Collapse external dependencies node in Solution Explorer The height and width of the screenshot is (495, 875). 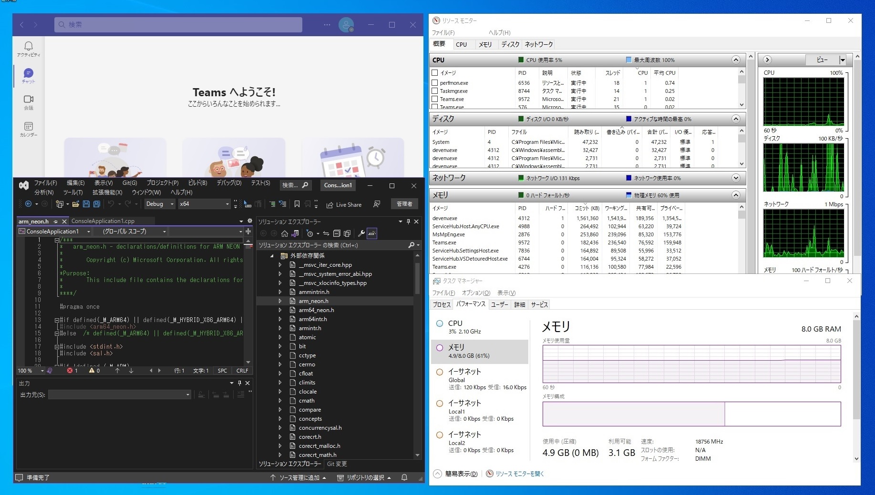pos(272,256)
